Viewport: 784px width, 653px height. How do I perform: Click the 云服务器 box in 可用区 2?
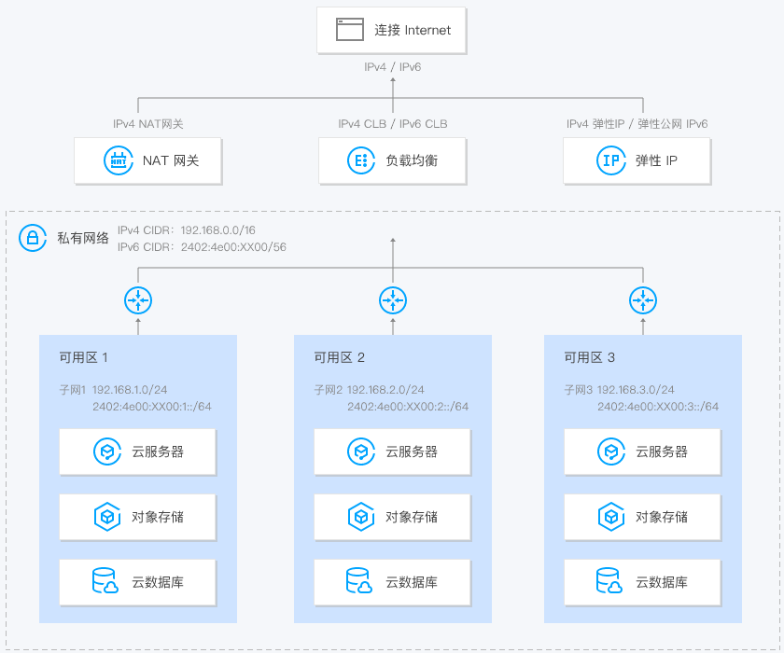pos(392,452)
